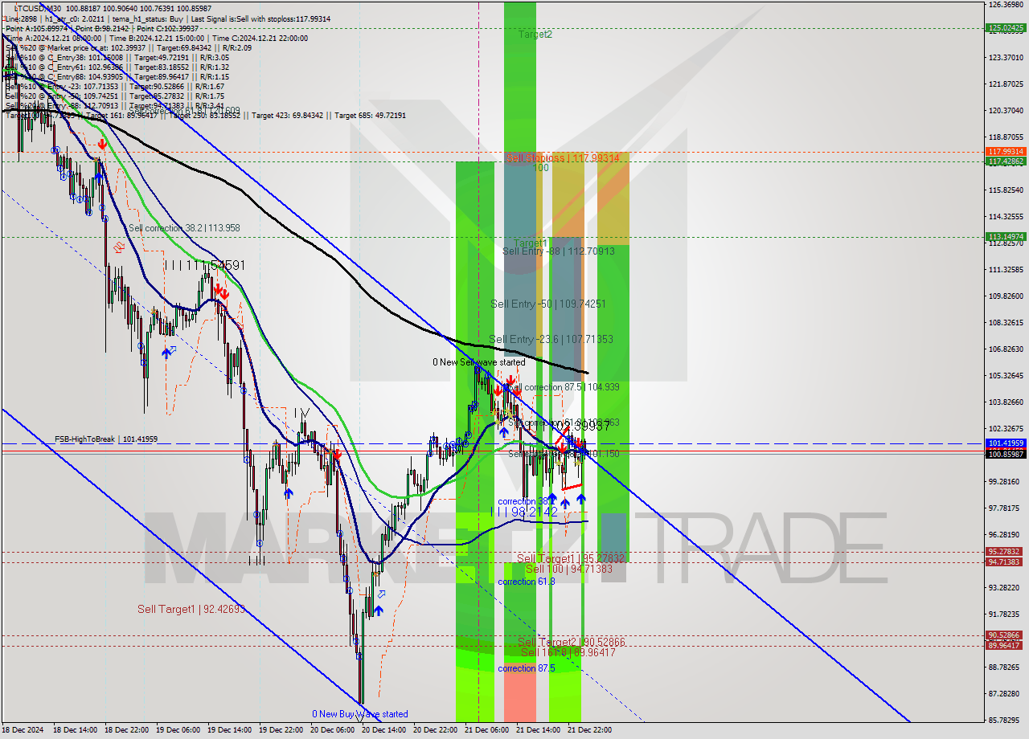Click the green 117.42862 price tag
This screenshot has height=739, width=1029.
[x=1006, y=161]
